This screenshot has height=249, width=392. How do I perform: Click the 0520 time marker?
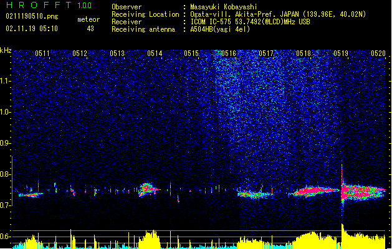pyautogui.click(x=378, y=54)
